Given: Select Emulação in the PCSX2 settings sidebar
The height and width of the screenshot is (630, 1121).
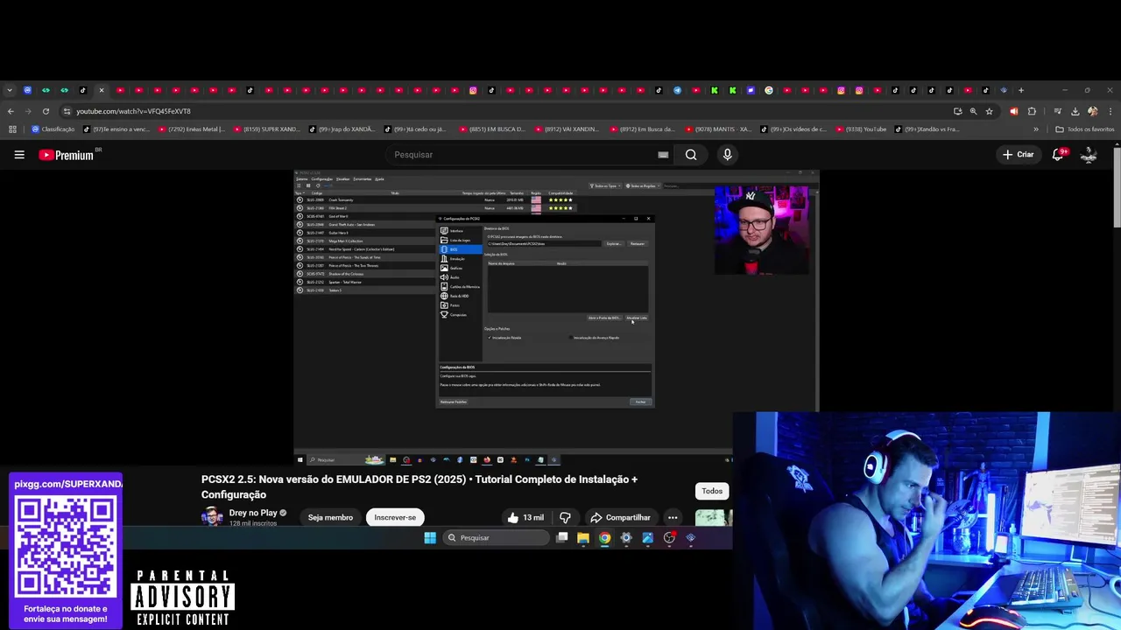Looking at the screenshot, I should 460,259.
